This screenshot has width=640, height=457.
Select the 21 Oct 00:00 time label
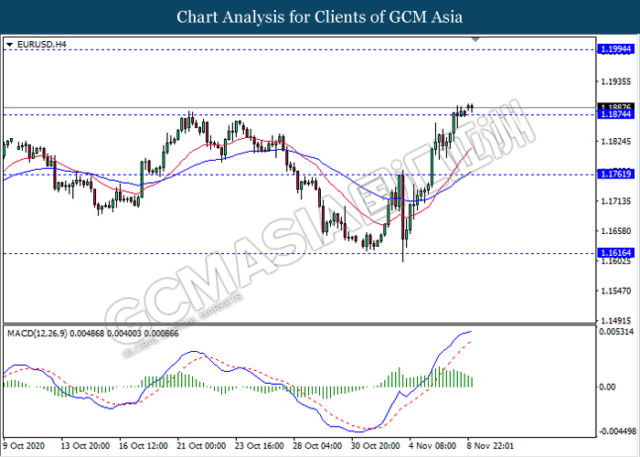(200, 445)
